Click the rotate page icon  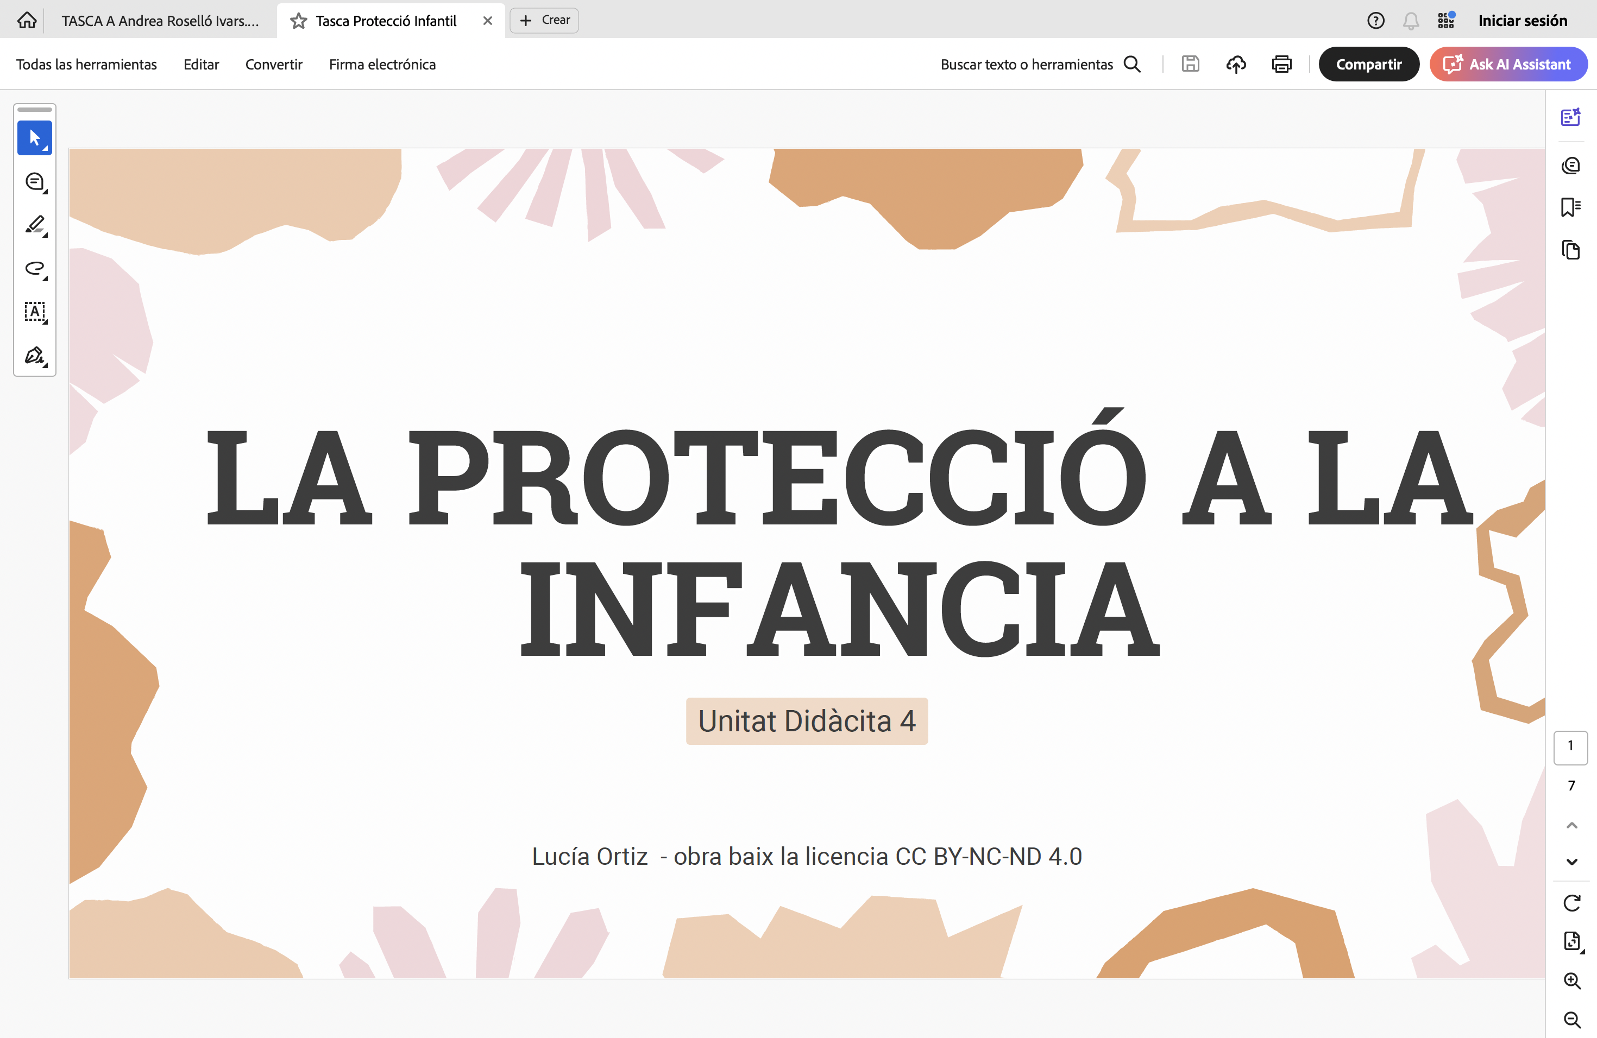[1571, 903]
